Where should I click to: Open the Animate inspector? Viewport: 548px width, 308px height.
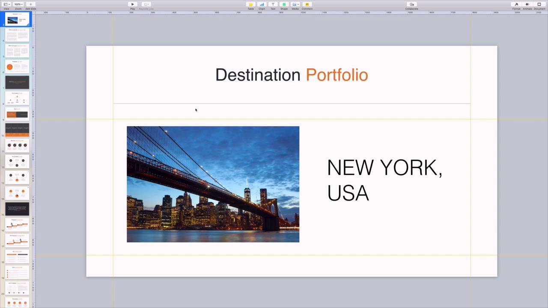pyautogui.click(x=527, y=4)
